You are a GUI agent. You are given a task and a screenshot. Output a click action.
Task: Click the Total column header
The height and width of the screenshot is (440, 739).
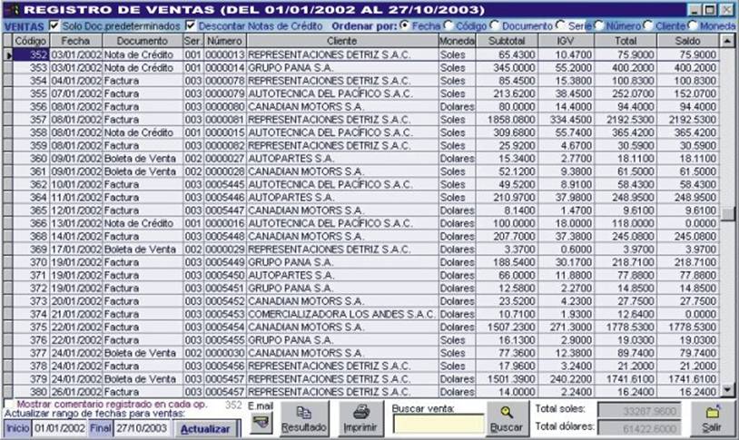click(626, 41)
